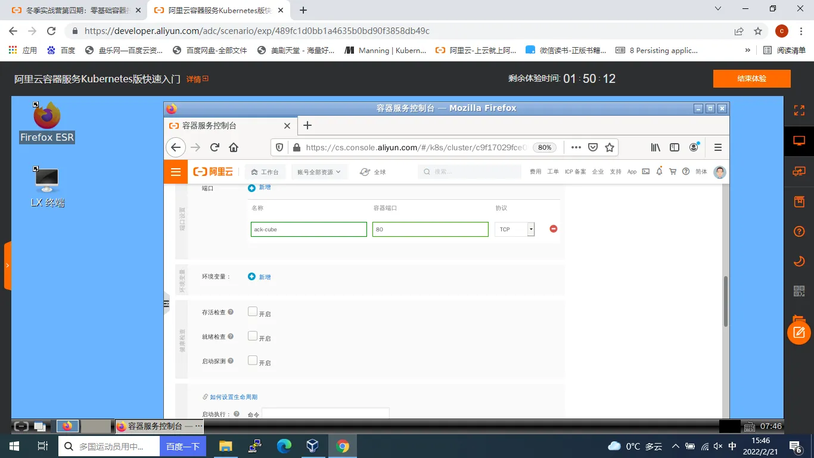
Task: Select the desktop monitor icon in right sidebar
Action: (799, 141)
